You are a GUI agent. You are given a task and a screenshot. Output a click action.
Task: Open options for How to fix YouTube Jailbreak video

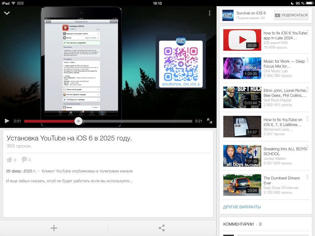[x=307, y=119]
